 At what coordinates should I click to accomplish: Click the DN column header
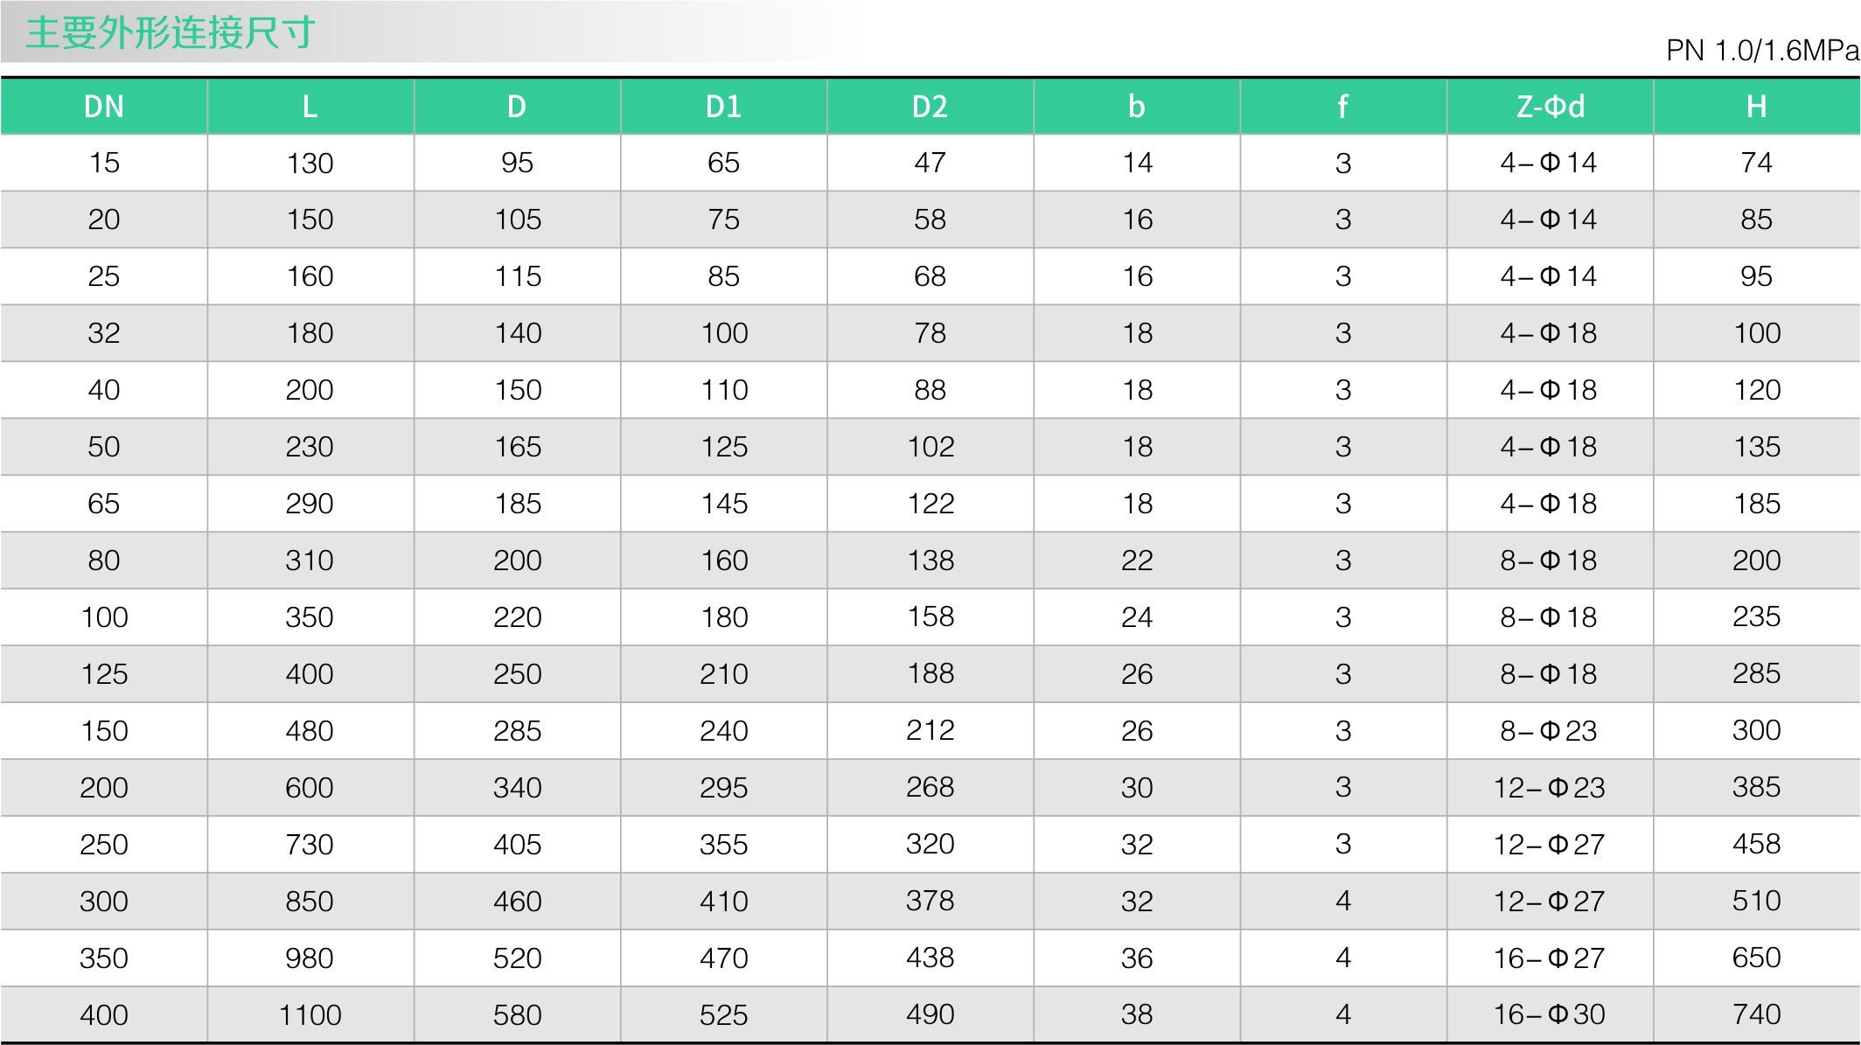pyautogui.click(x=104, y=107)
